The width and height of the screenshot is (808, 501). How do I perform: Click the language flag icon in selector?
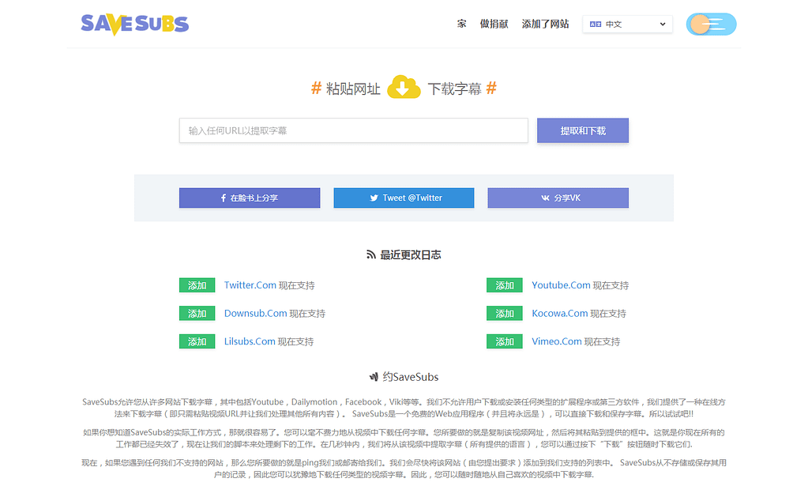click(596, 24)
